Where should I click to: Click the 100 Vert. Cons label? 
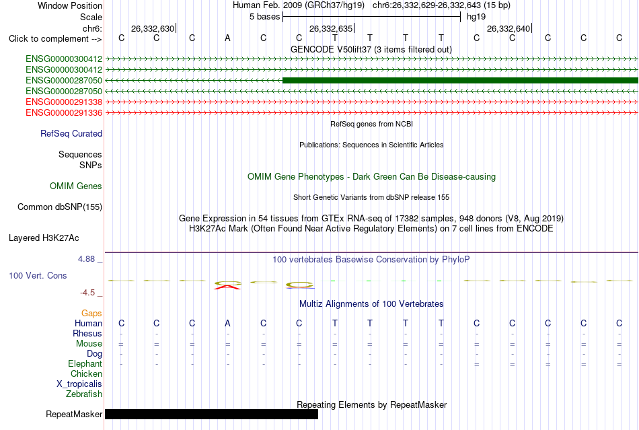point(38,275)
